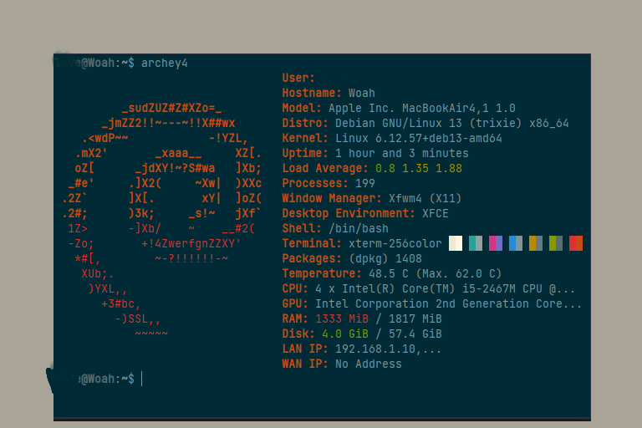Viewport: 642px width, 428px height.
Task: Click ASCII logo line '+!4ZwerfgnZZXY''
Action: click(191, 244)
